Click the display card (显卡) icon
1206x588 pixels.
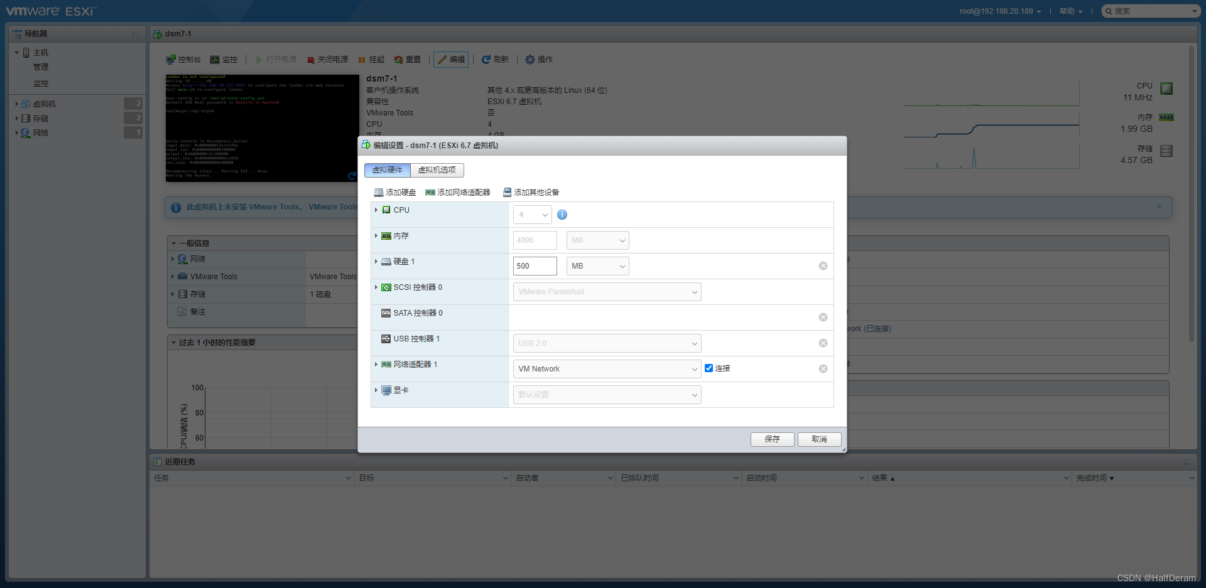tap(386, 390)
